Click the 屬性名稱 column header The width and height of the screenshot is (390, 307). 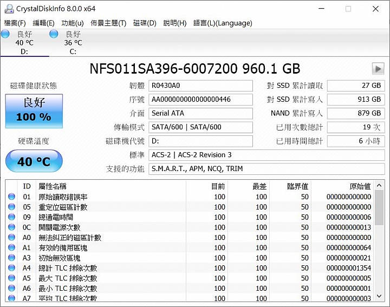click(111, 186)
